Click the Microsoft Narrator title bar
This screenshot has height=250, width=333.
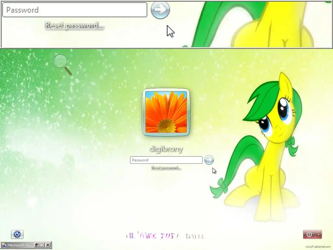(x=17, y=245)
